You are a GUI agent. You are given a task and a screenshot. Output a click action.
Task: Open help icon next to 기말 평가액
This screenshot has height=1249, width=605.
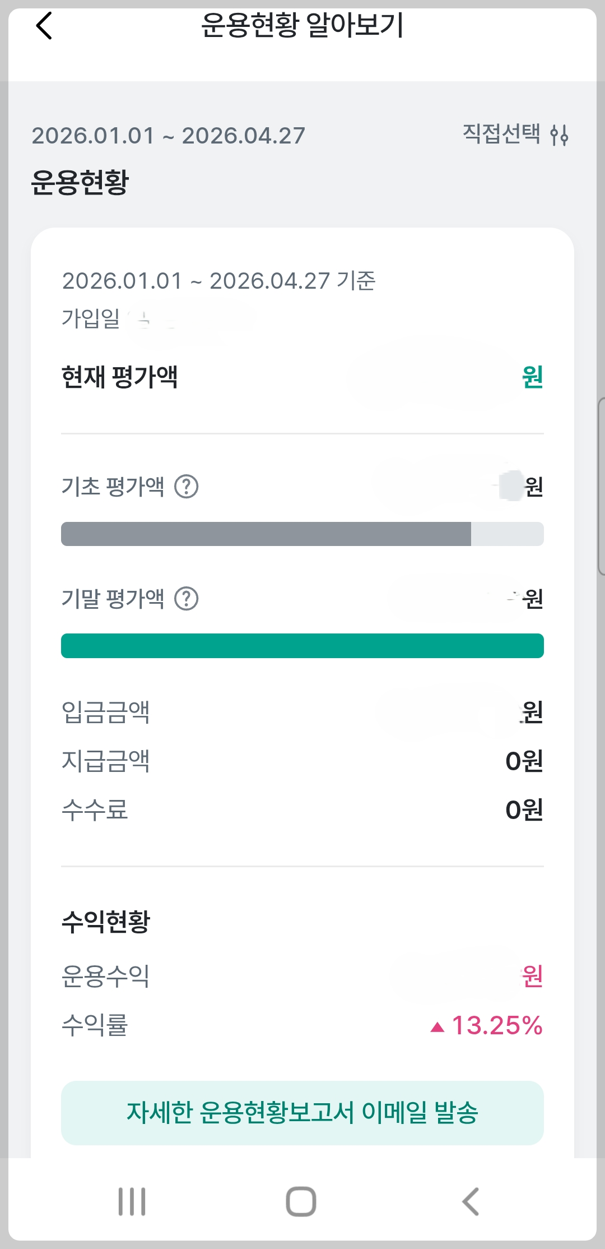click(x=187, y=598)
